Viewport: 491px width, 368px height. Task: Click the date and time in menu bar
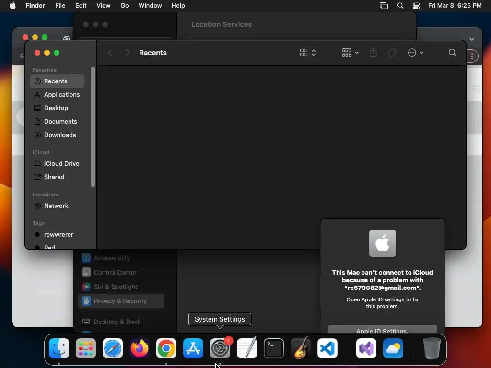tap(455, 6)
